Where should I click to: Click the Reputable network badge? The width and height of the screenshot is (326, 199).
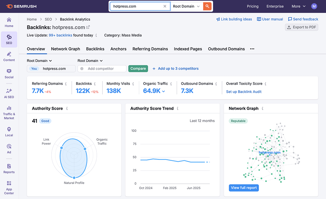[238, 121]
